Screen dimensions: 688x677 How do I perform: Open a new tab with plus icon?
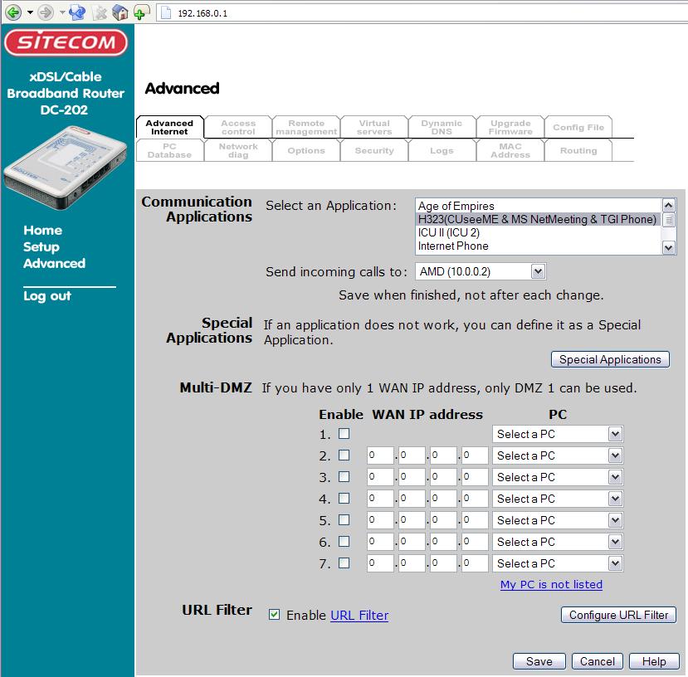[141, 12]
